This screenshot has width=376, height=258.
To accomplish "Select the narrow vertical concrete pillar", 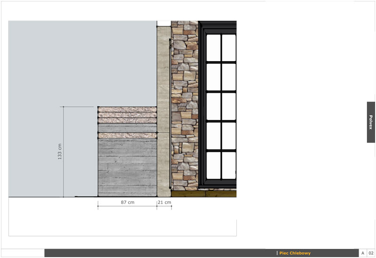I will point(162,108).
